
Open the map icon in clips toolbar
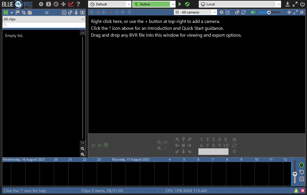click(x=82, y=13)
